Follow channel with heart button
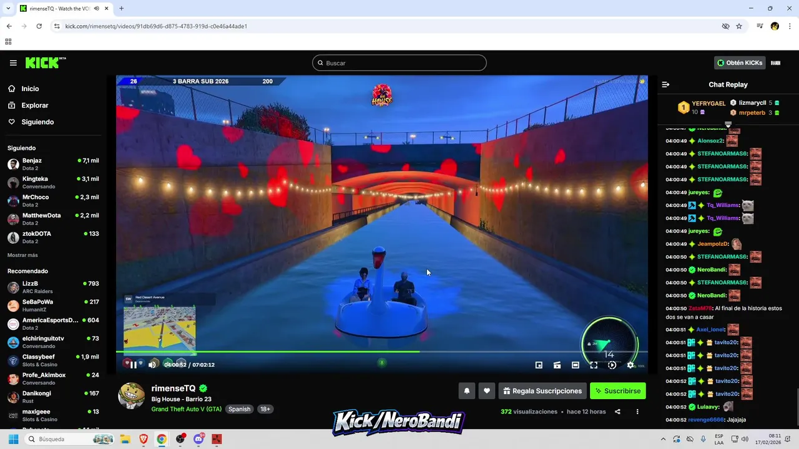 coord(487,391)
